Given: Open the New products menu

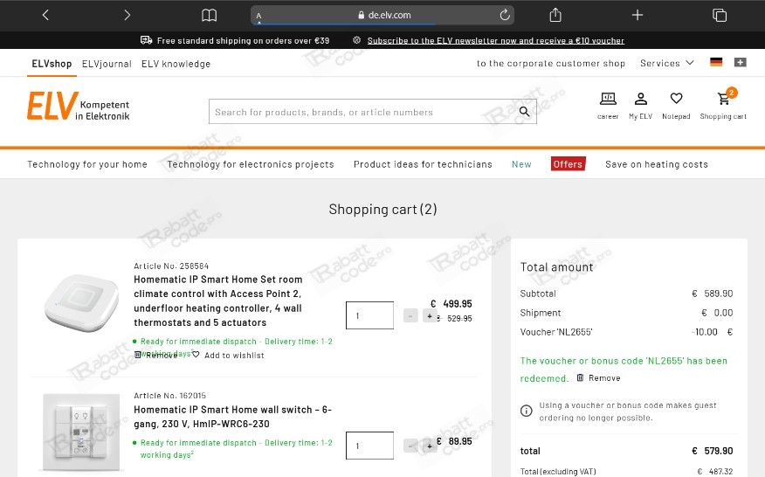Looking at the screenshot, I should (521, 164).
